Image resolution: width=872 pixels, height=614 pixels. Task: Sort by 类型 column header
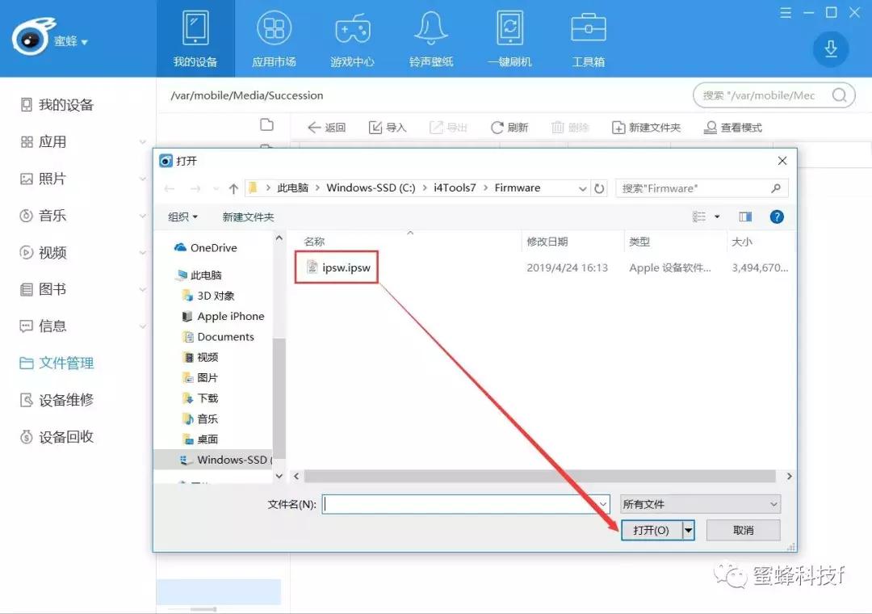639,242
